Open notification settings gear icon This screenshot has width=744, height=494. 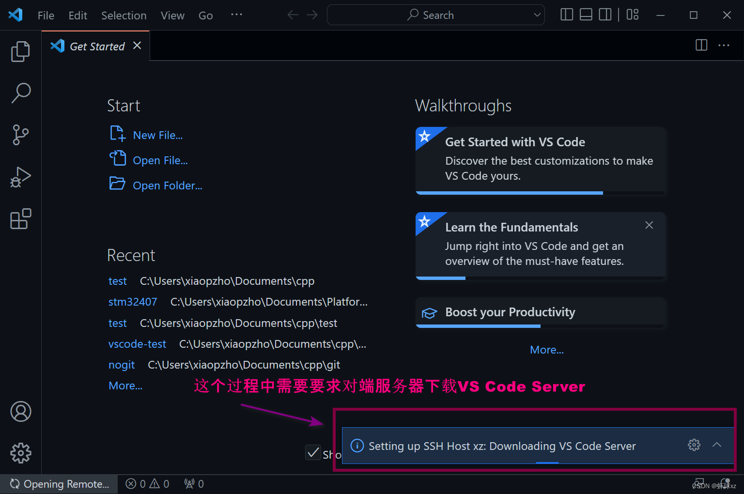(694, 445)
